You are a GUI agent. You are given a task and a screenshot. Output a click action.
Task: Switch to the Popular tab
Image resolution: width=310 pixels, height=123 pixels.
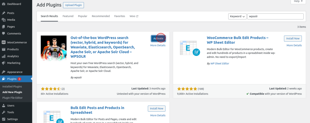pos(82,16)
